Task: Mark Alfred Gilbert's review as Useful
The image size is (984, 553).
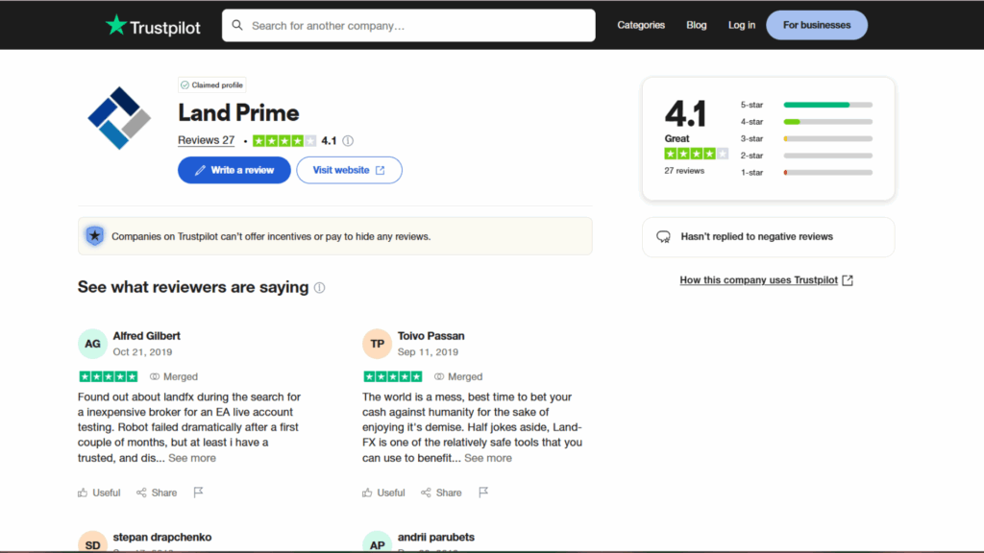Action: [x=99, y=493]
